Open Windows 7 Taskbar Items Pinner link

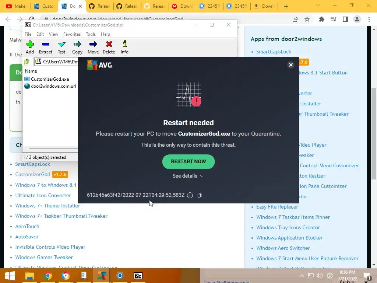(x=293, y=217)
